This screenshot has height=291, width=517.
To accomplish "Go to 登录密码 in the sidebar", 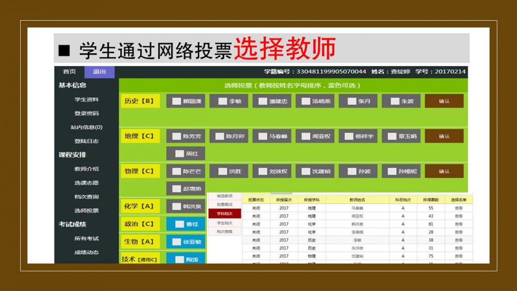I will (86, 113).
